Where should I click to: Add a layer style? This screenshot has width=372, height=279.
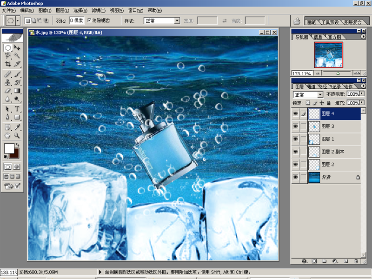305,261
